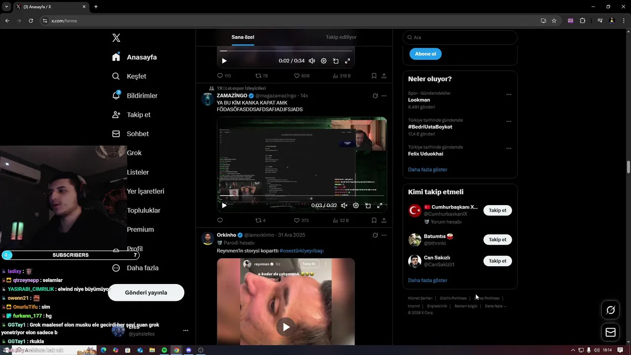631x355 pixels.
Task: Reply to post with 110 comments
Action: pos(224,75)
